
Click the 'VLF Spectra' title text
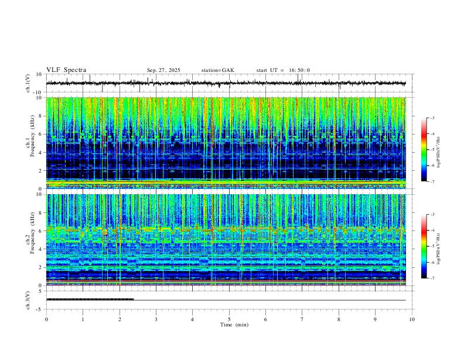tap(66, 70)
